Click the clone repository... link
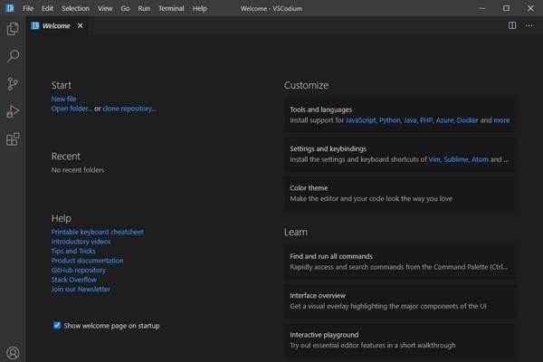Screen dimensions: 543x362 pyautogui.click(x=129, y=109)
